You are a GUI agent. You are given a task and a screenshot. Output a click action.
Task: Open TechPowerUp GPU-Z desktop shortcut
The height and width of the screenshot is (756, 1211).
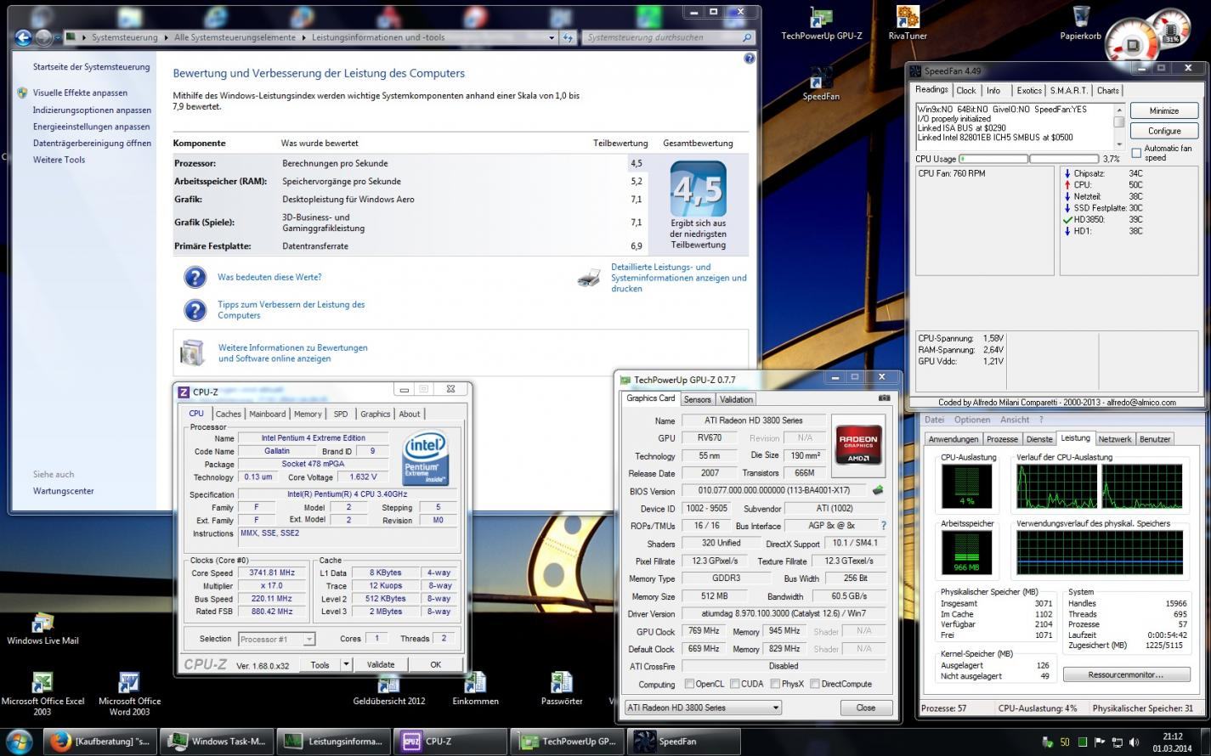820,24
